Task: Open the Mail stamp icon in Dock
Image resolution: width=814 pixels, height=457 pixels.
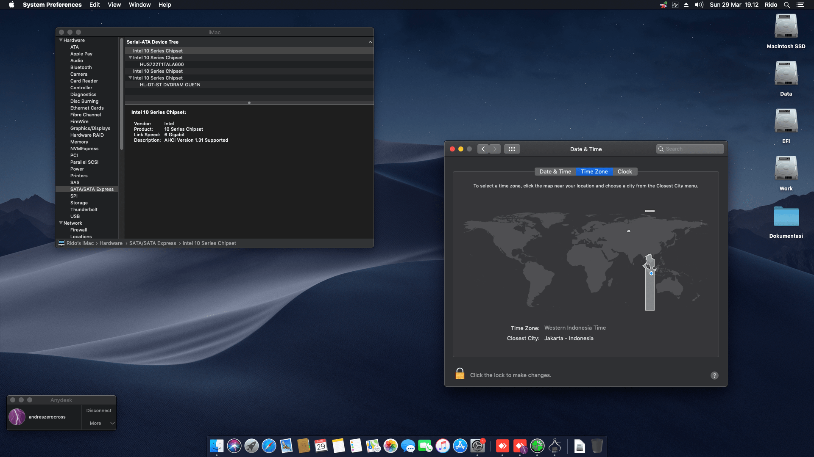Action: pyautogui.click(x=286, y=446)
